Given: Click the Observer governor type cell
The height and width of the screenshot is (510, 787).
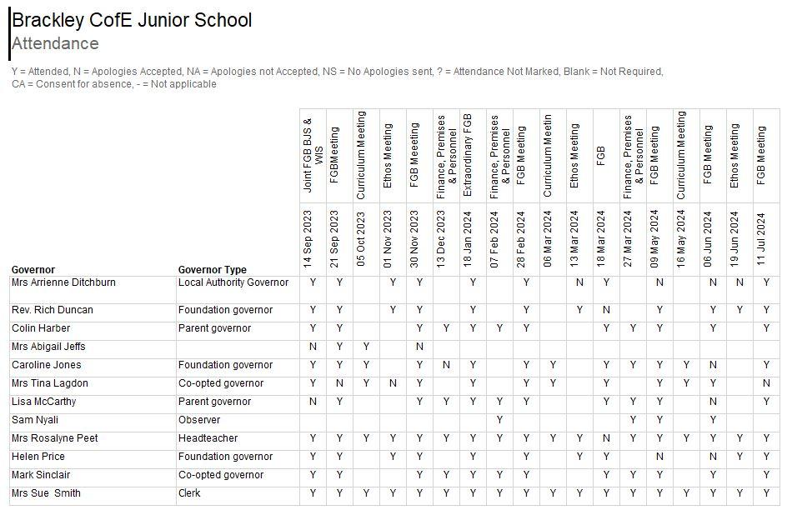Looking at the screenshot, I should tap(199, 420).
